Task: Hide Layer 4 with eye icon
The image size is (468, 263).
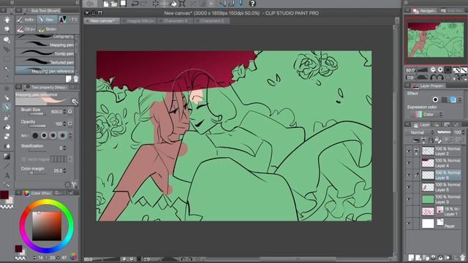Action: [x=409, y=163]
